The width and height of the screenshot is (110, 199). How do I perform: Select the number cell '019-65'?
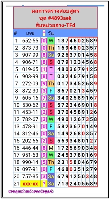pos(30,69)
